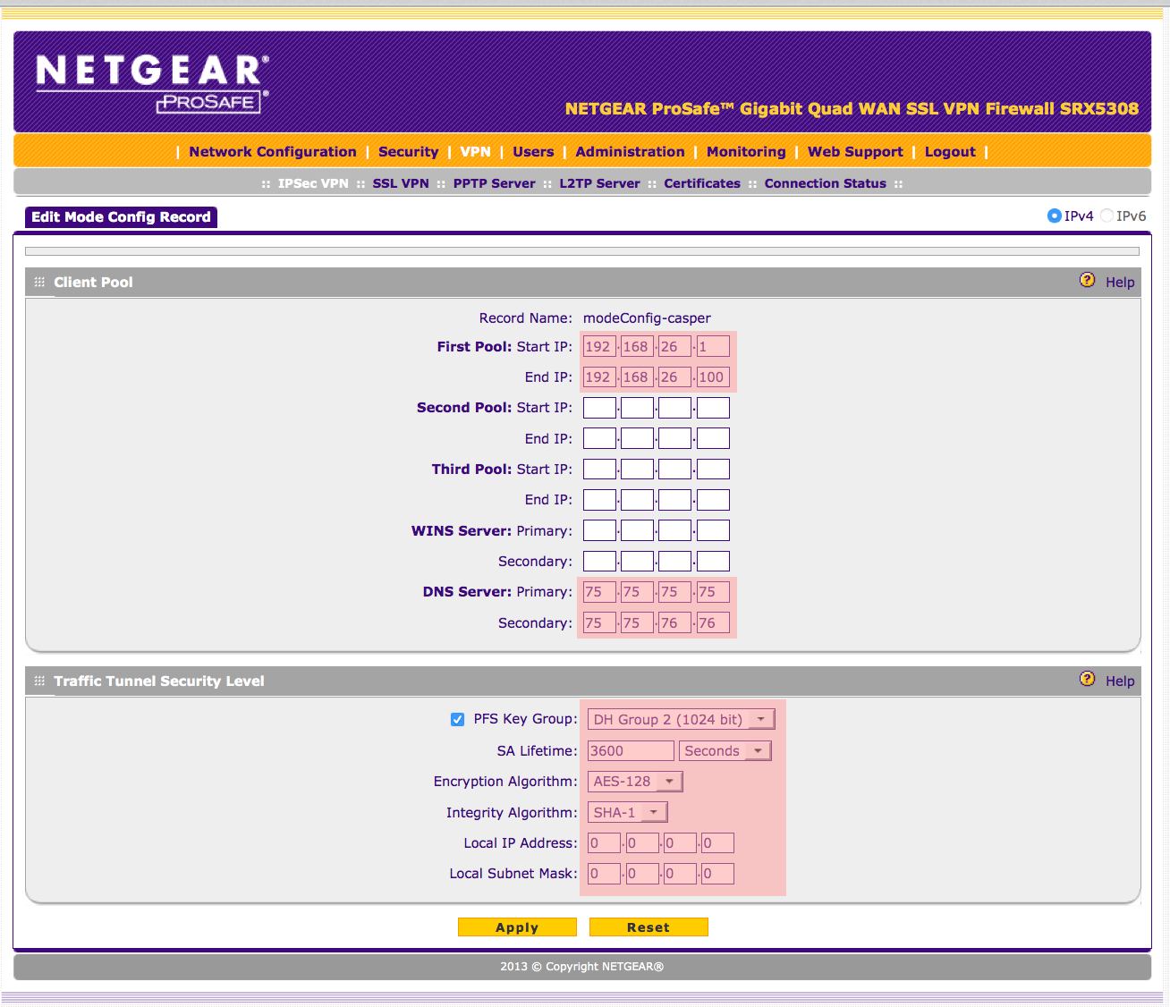Go to the L2TP Server submenu
The width and height of the screenshot is (1170, 1007).
click(x=599, y=183)
